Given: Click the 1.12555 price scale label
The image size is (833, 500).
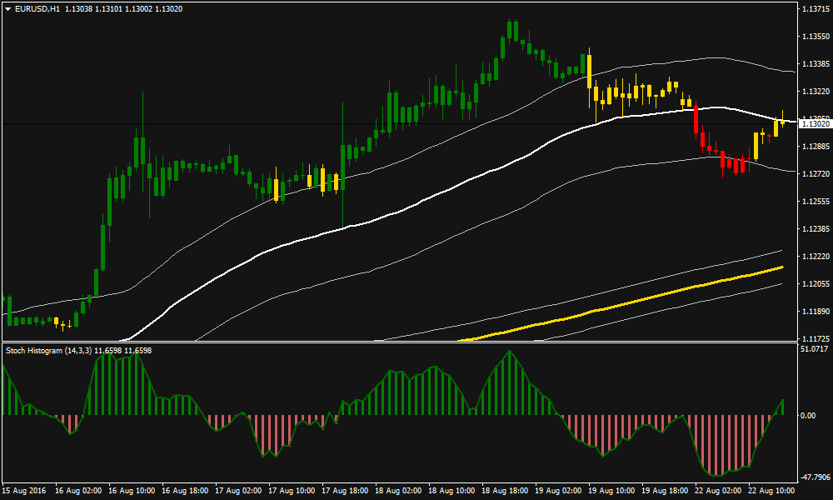Looking at the screenshot, I should click(814, 202).
